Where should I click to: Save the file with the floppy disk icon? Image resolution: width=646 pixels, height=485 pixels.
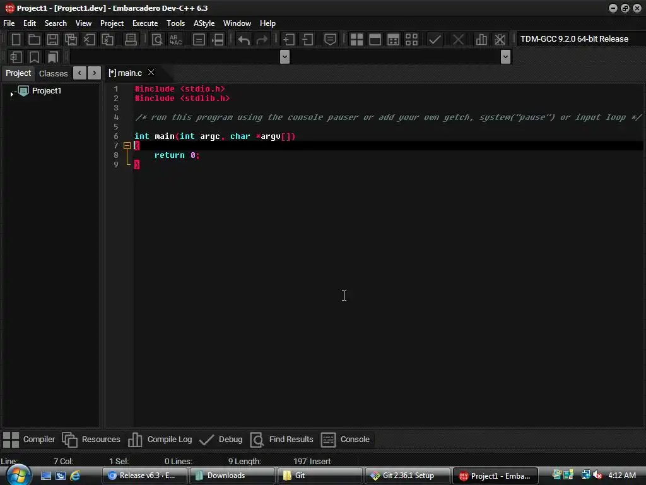(x=52, y=39)
